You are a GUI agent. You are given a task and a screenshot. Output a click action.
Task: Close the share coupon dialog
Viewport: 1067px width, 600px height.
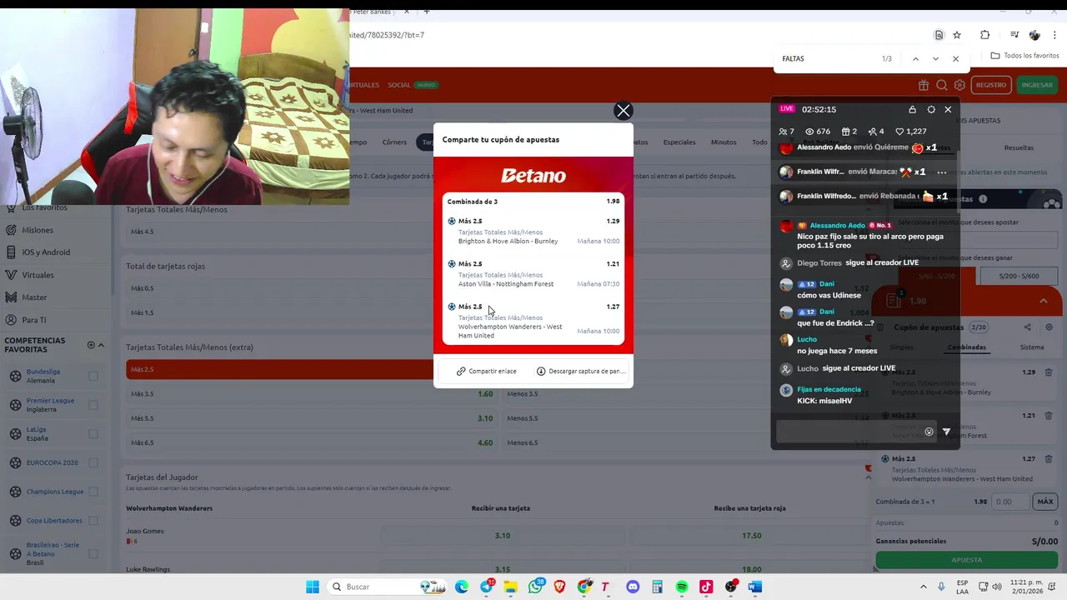pos(623,111)
